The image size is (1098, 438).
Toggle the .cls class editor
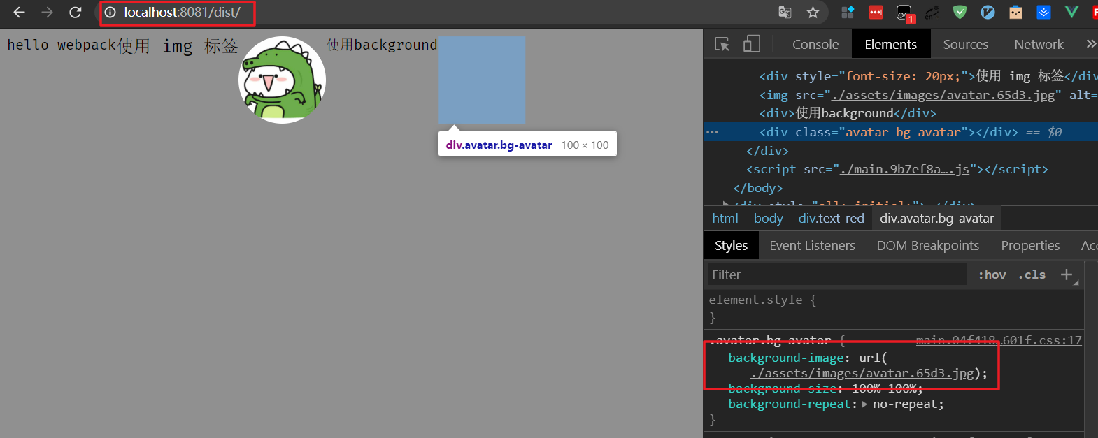pyautogui.click(x=1032, y=275)
